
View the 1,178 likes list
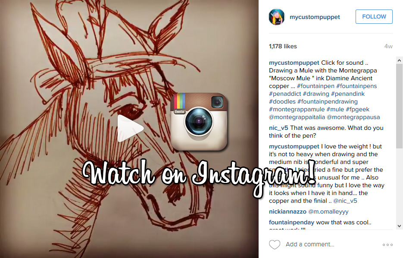click(283, 46)
